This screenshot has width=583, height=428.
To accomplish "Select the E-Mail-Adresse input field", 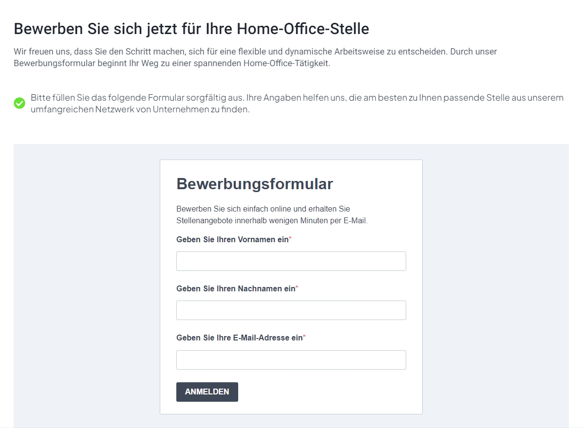I will click(x=291, y=360).
